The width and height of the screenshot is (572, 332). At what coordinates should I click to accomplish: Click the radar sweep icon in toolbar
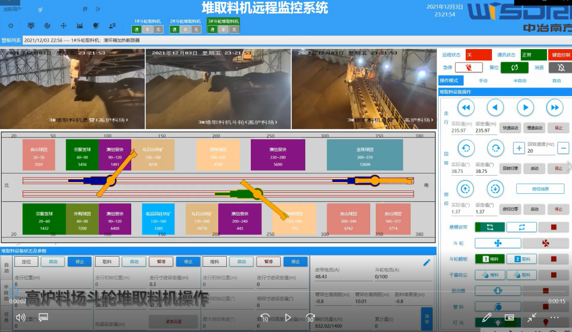point(47,26)
